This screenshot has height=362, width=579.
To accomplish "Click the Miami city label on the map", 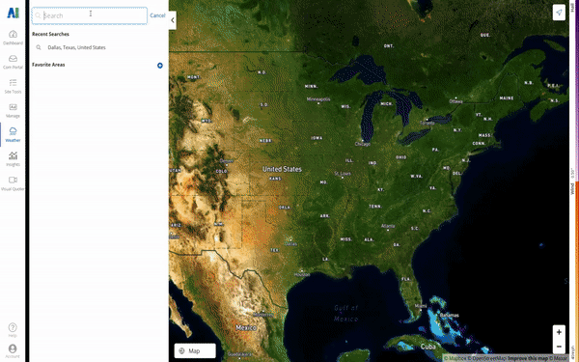I will (421, 306).
